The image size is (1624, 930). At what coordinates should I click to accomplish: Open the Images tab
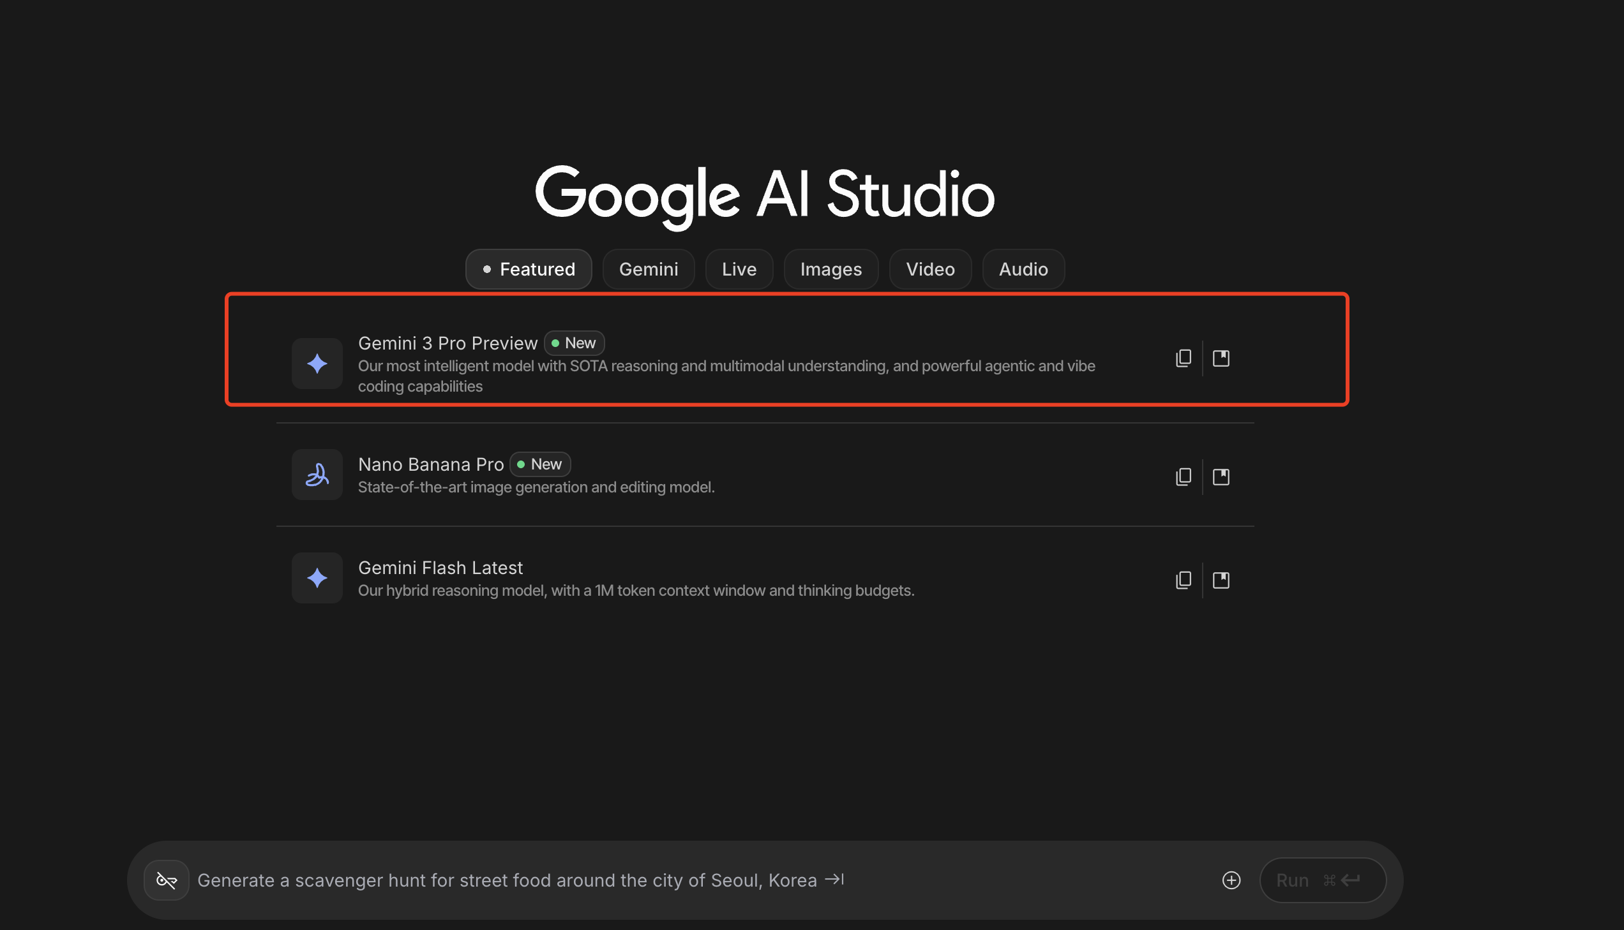tap(831, 269)
